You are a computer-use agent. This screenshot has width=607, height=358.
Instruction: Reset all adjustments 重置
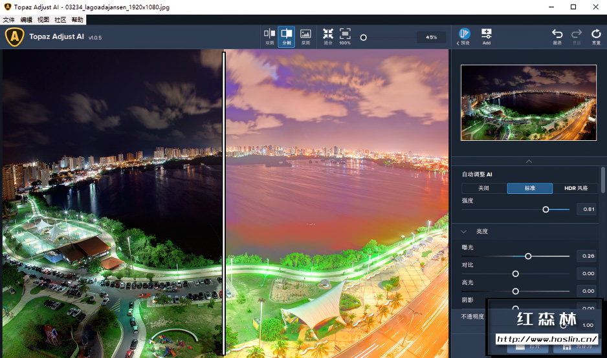coord(596,37)
